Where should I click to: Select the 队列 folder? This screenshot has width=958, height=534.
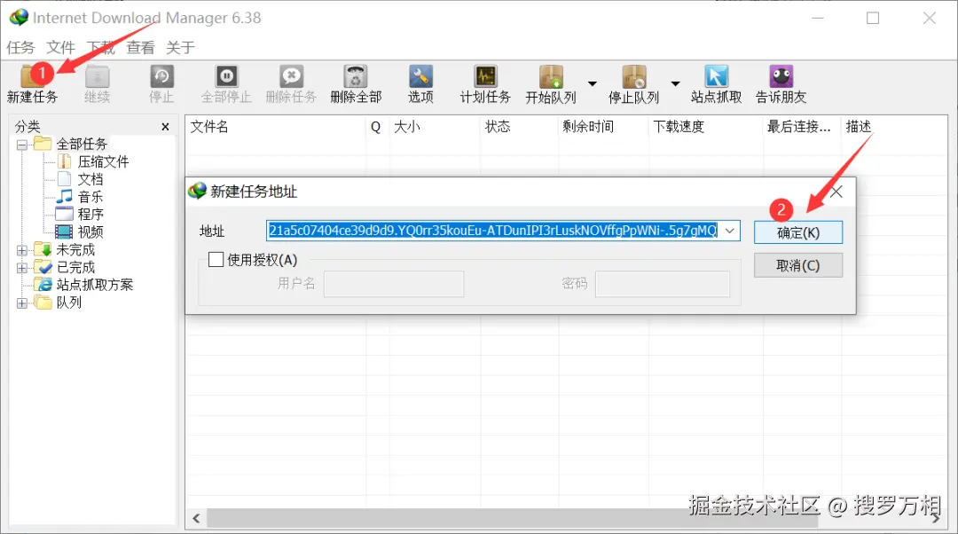point(69,302)
